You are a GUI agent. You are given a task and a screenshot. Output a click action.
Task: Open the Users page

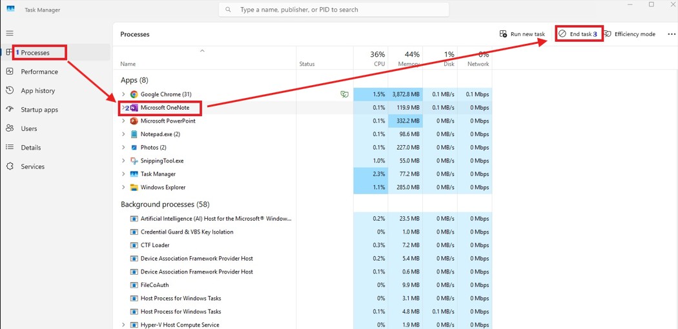[56, 128]
